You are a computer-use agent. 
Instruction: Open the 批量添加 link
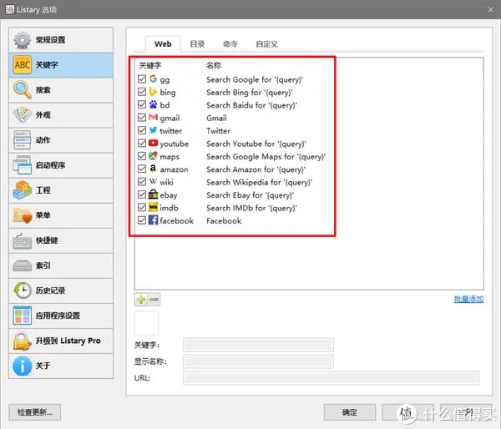[468, 299]
